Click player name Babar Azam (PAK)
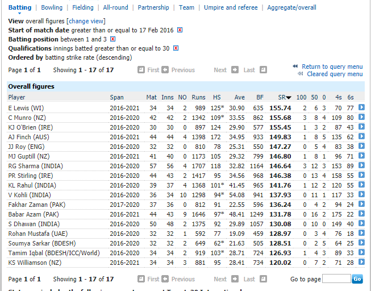 34,214
